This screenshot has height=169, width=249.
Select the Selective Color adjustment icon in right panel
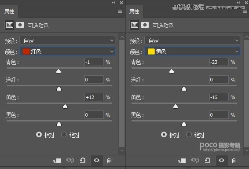[135, 25]
